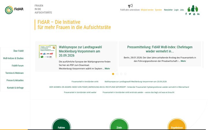Select fourth carousel pagination dot
The width and height of the screenshot is (208, 130).
pyautogui.click(x=125, y=74)
